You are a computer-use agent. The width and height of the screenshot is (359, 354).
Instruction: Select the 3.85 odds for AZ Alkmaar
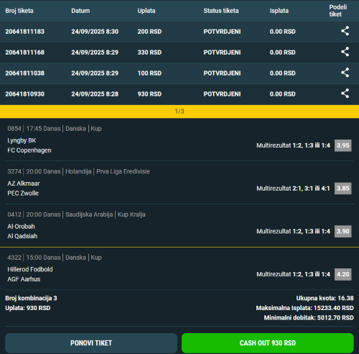click(342, 189)
